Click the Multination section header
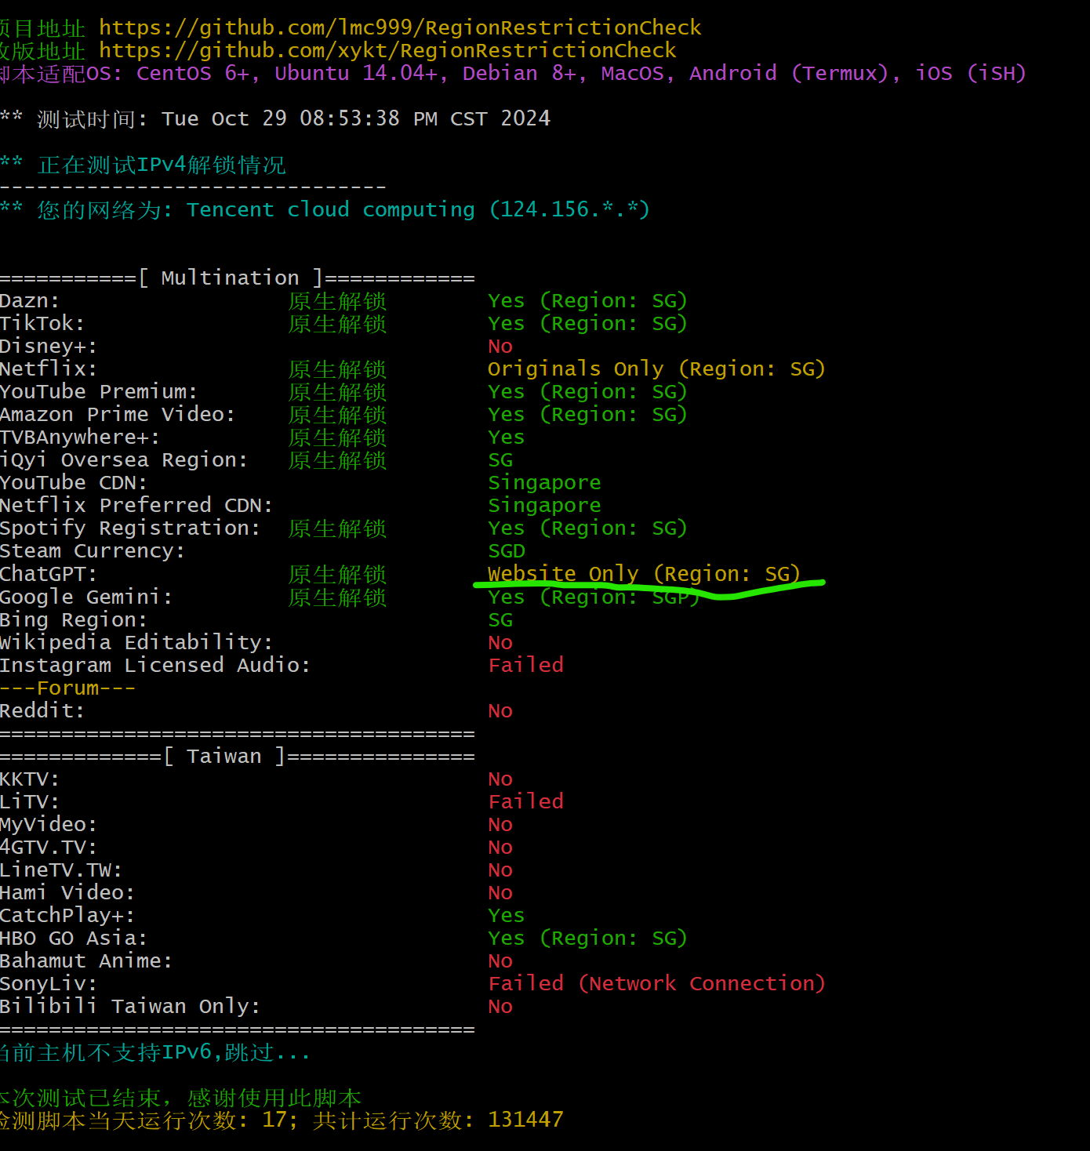The image size is (1090, 1151). 237,278
